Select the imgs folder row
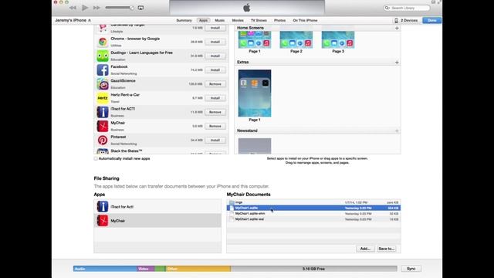 [x=313, y=202]
